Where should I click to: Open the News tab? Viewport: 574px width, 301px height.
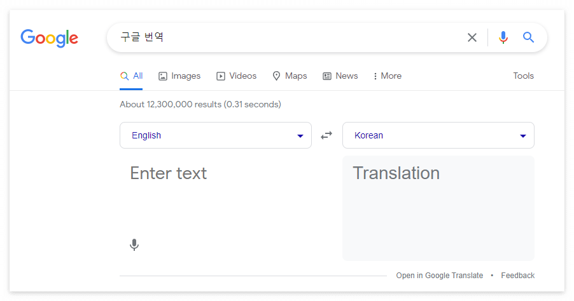(340, 76)
